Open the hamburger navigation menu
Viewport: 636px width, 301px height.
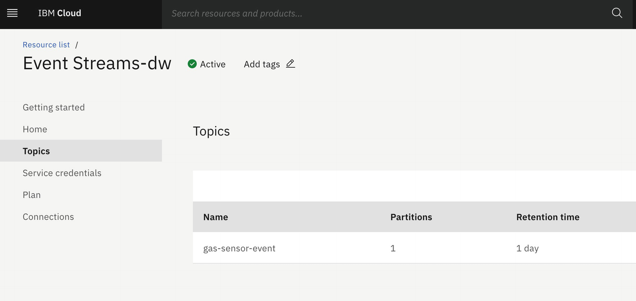tap(13, 13)
